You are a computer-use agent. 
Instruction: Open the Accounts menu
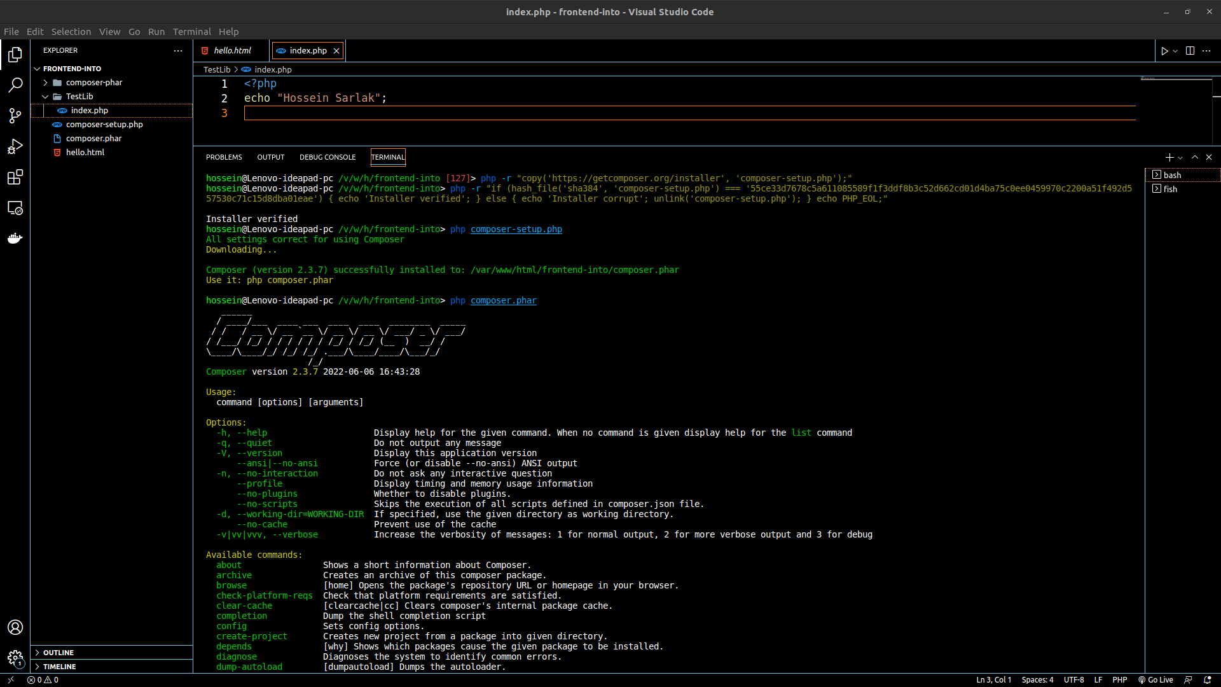point(15,627)
